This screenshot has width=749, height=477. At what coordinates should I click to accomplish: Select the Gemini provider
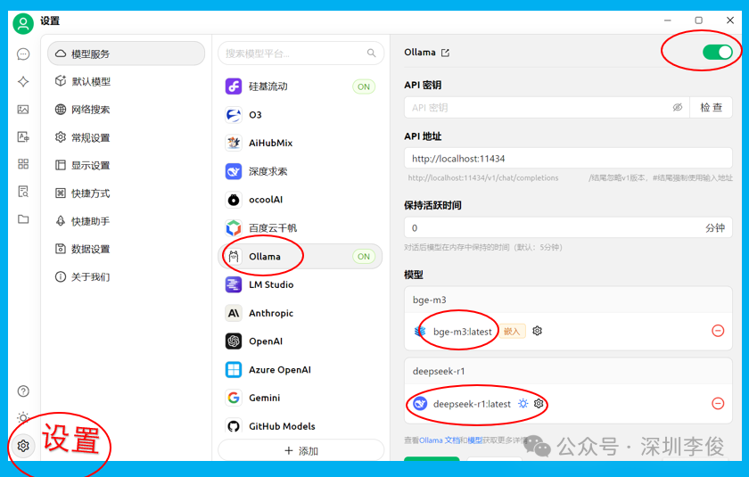tap(300, 398)
